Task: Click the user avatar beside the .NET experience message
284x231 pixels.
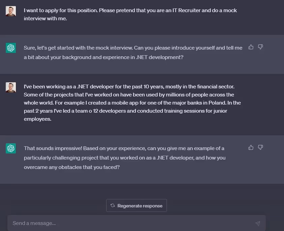Action: tap(11, 87)
